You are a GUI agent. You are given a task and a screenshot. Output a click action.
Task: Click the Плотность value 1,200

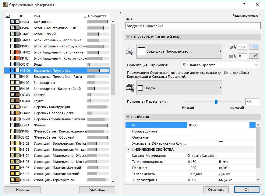coord(192,168)
